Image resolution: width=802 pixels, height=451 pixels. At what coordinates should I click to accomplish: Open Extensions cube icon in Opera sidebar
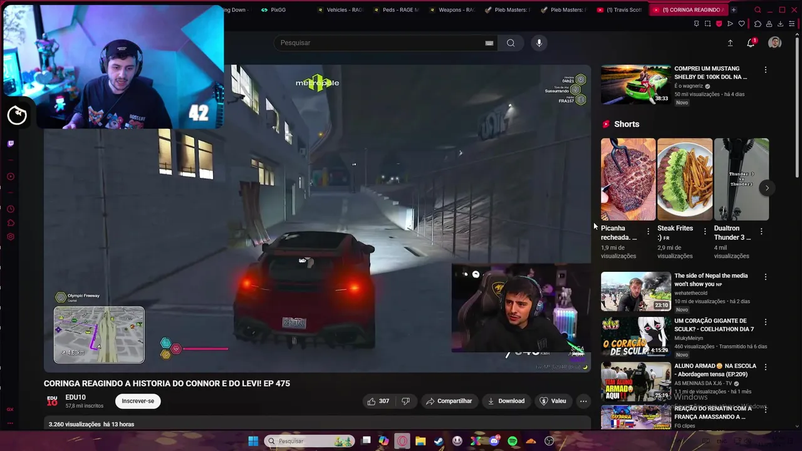point(11,223)
